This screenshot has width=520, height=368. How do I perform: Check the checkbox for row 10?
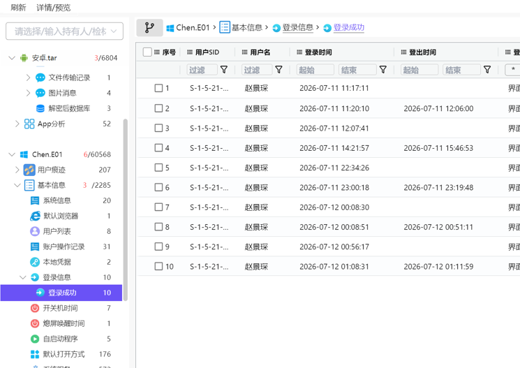pyautogui.click(x=159, y=267)
